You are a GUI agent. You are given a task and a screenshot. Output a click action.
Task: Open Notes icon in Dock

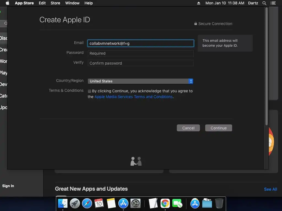111,204
